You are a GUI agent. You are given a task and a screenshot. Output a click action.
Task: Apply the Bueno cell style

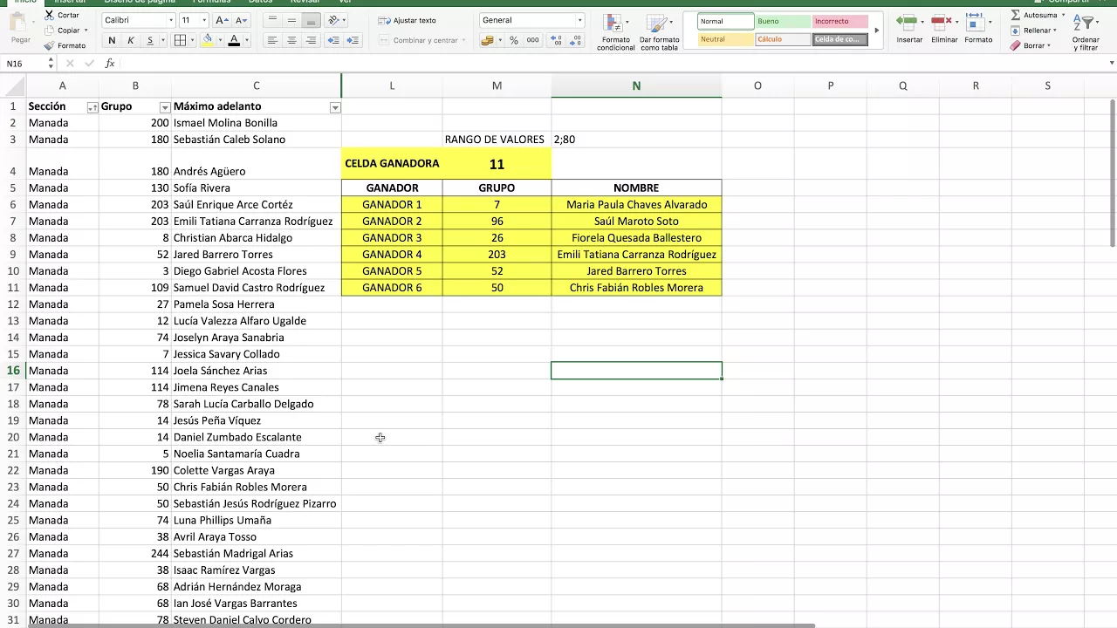click(x=783, y=21)
